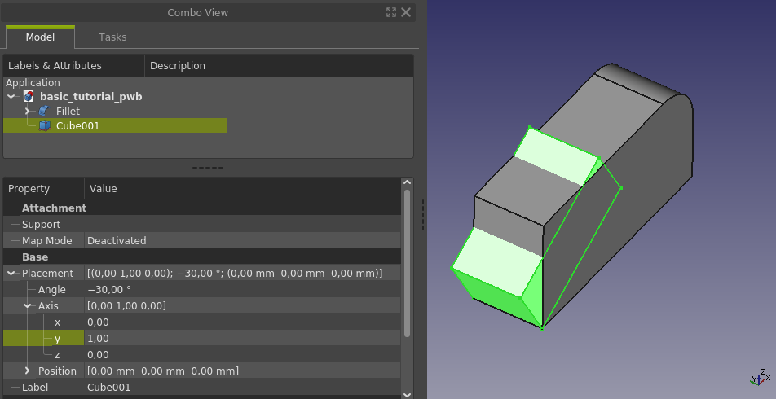Screen dimensions: 776x399
Task: Undock the Combo View panel
Action: coord(391,12)
